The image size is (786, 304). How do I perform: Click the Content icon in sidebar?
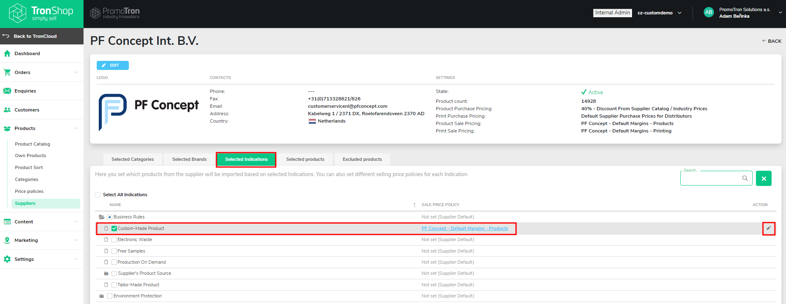pyautogui.click(x=7, y=222)
